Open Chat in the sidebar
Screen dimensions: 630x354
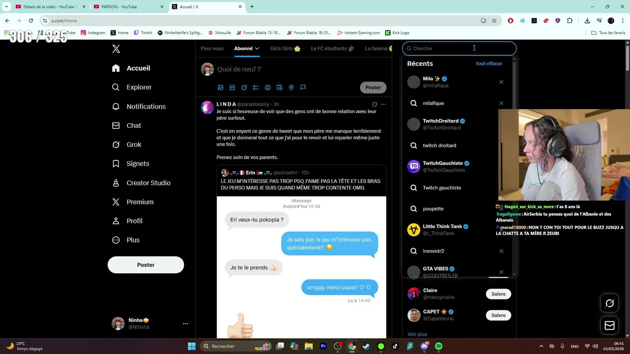click(126, 125)
